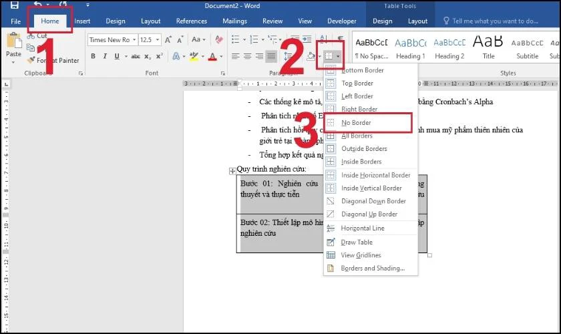Apply Bold formatting
561x334 pixels.
[x=93, y=56]
